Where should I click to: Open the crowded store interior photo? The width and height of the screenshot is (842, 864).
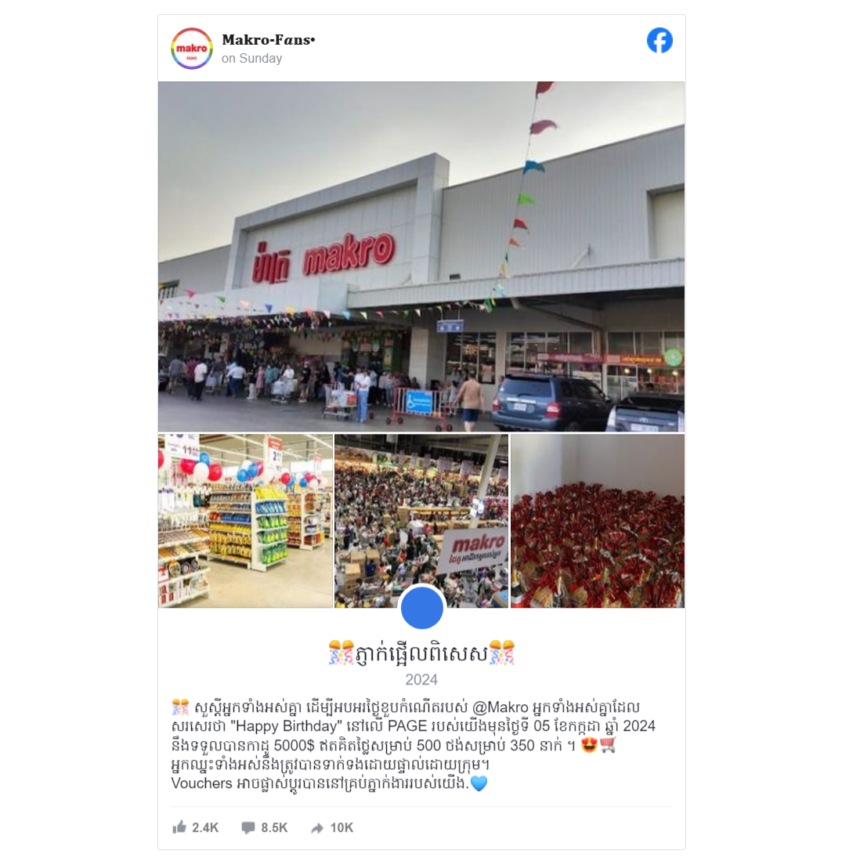[421, 521]
